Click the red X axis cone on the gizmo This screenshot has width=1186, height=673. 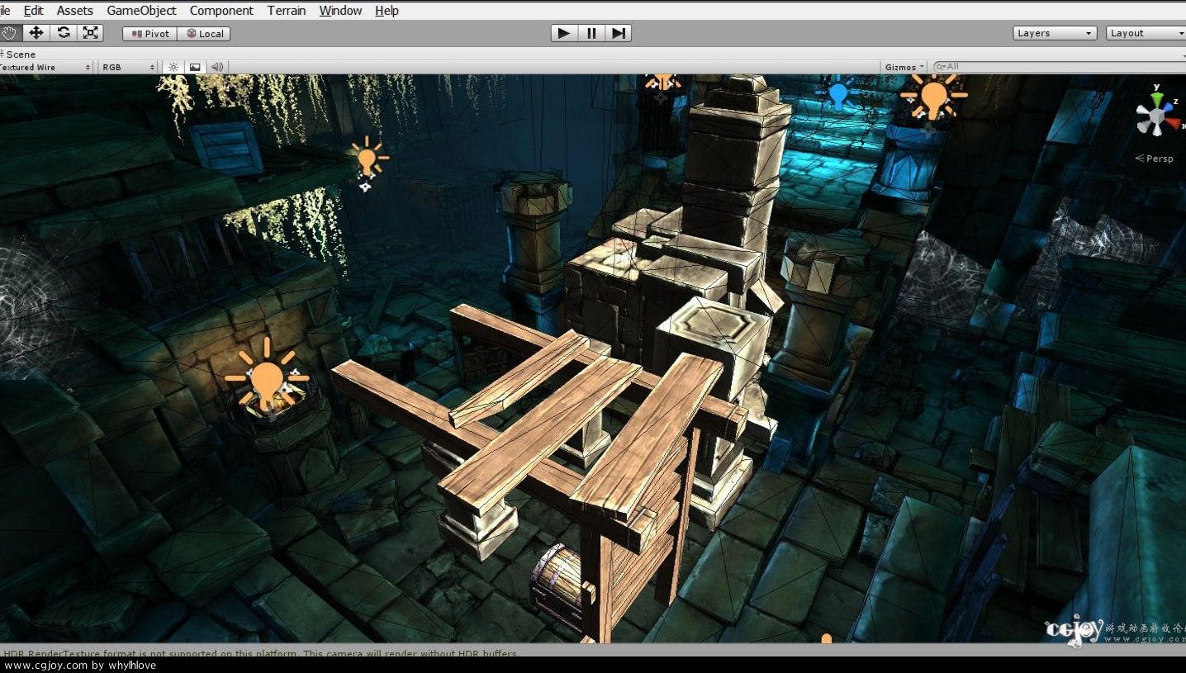coord(1174,125)
